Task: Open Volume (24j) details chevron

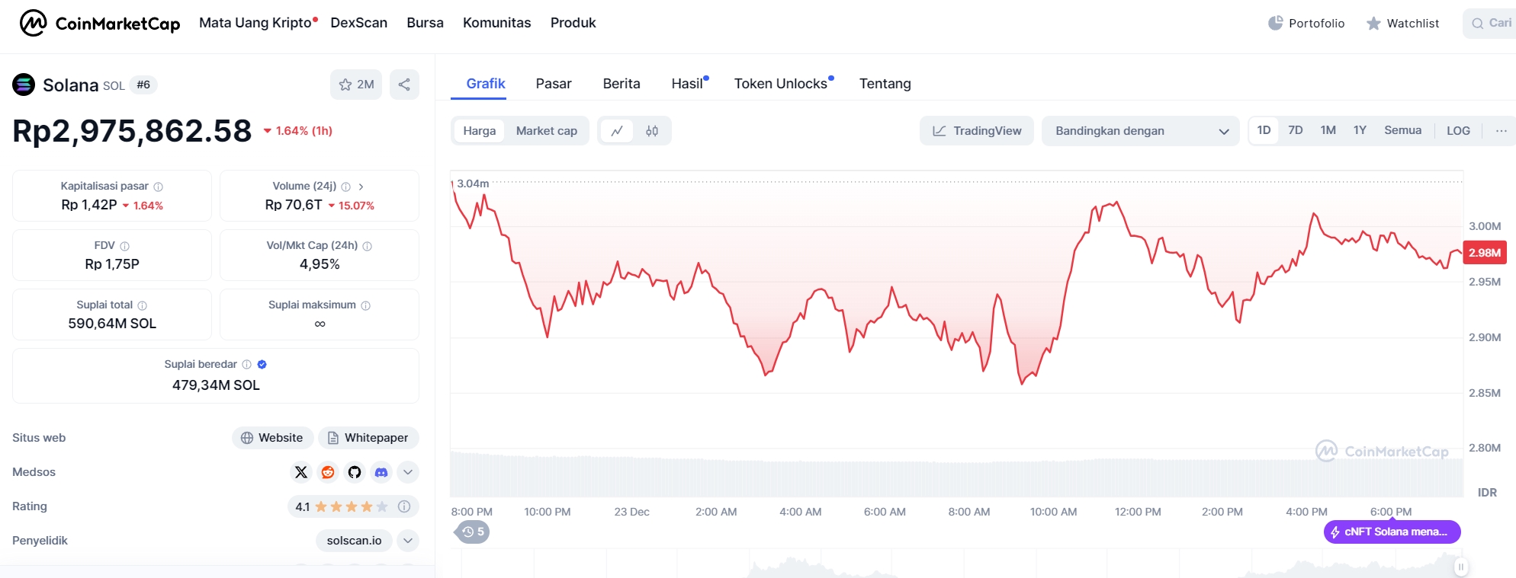Action: point(361,187)
